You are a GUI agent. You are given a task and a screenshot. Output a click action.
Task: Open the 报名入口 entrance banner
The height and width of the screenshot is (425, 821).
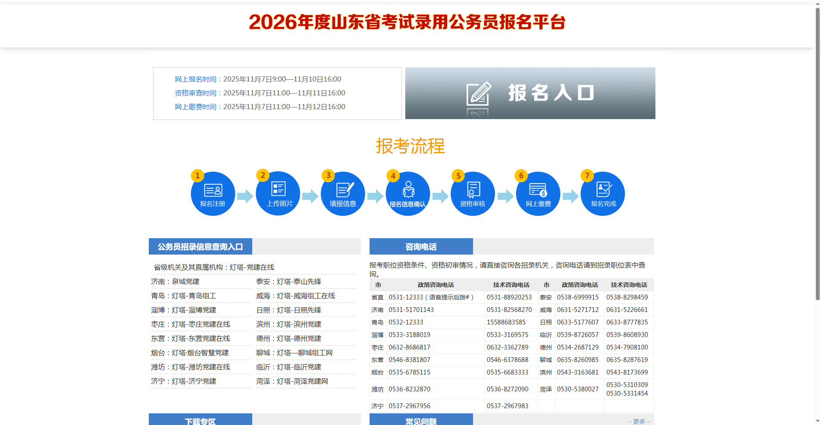point(530,93)
